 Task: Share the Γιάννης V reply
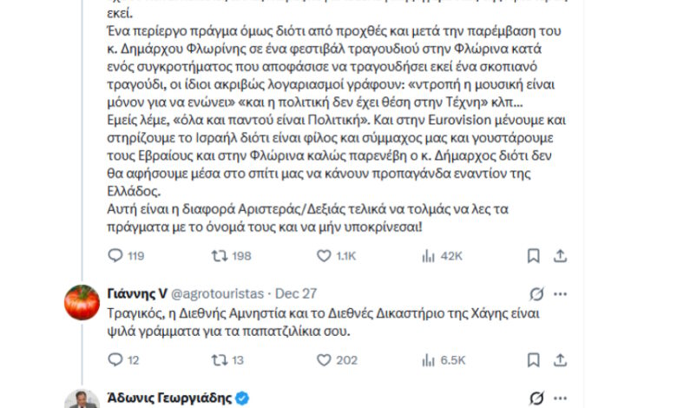(561, 359)
